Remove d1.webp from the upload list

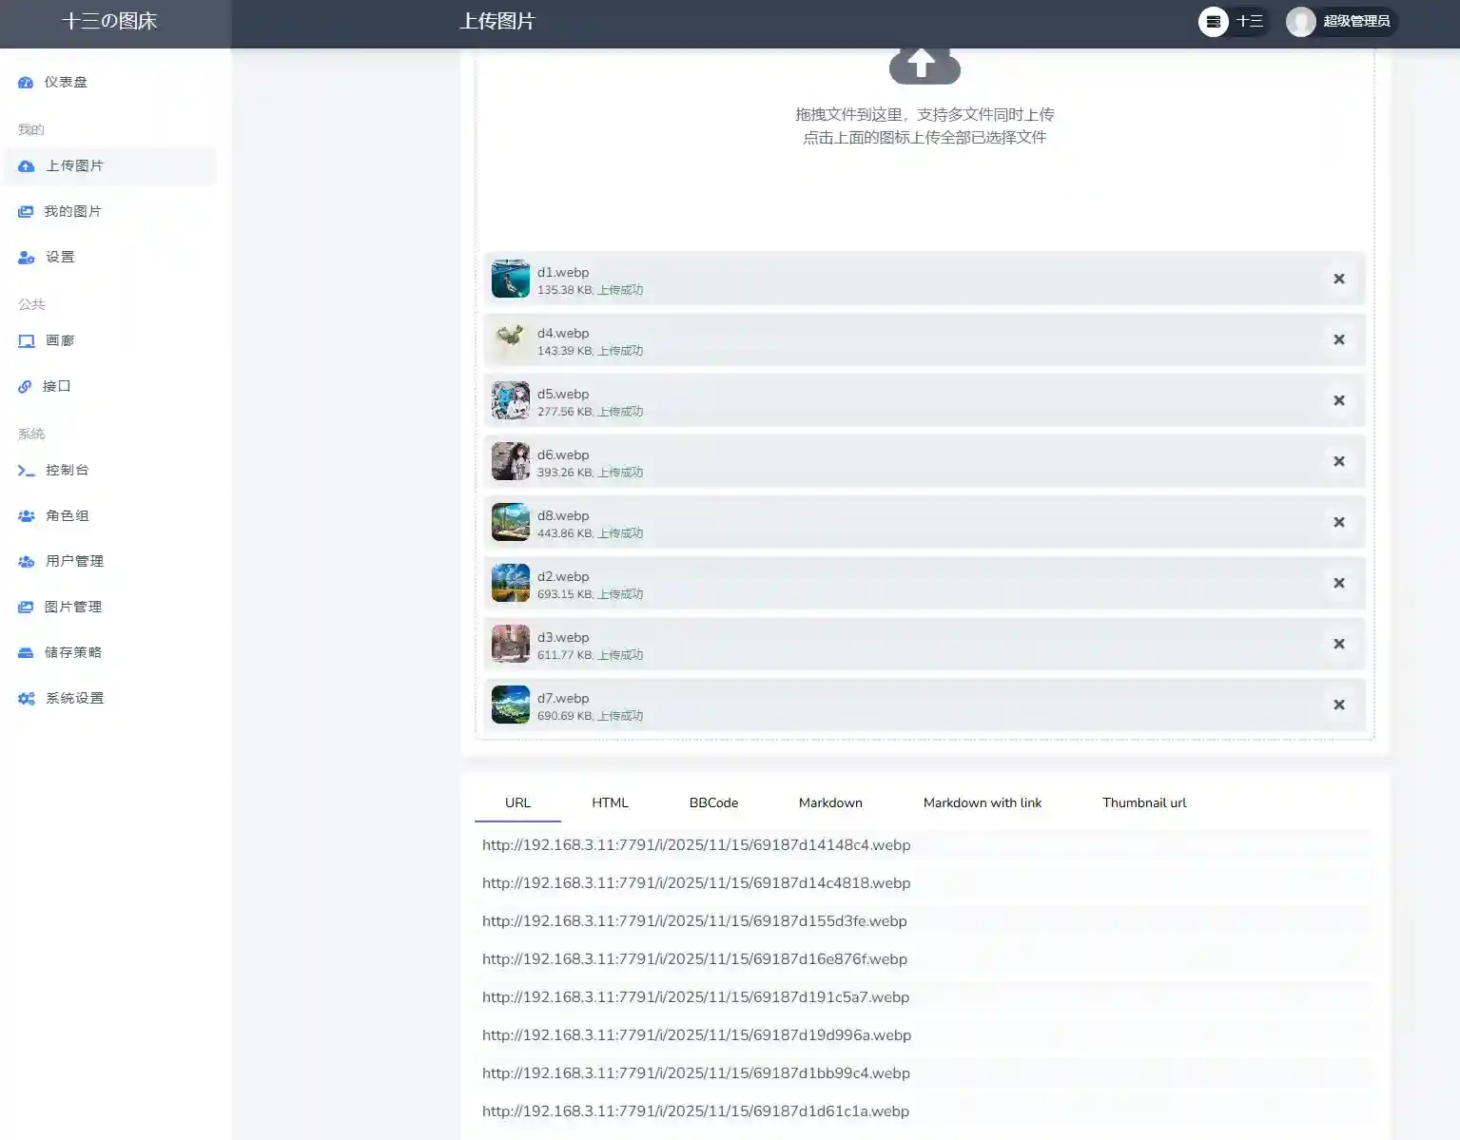1338,279
